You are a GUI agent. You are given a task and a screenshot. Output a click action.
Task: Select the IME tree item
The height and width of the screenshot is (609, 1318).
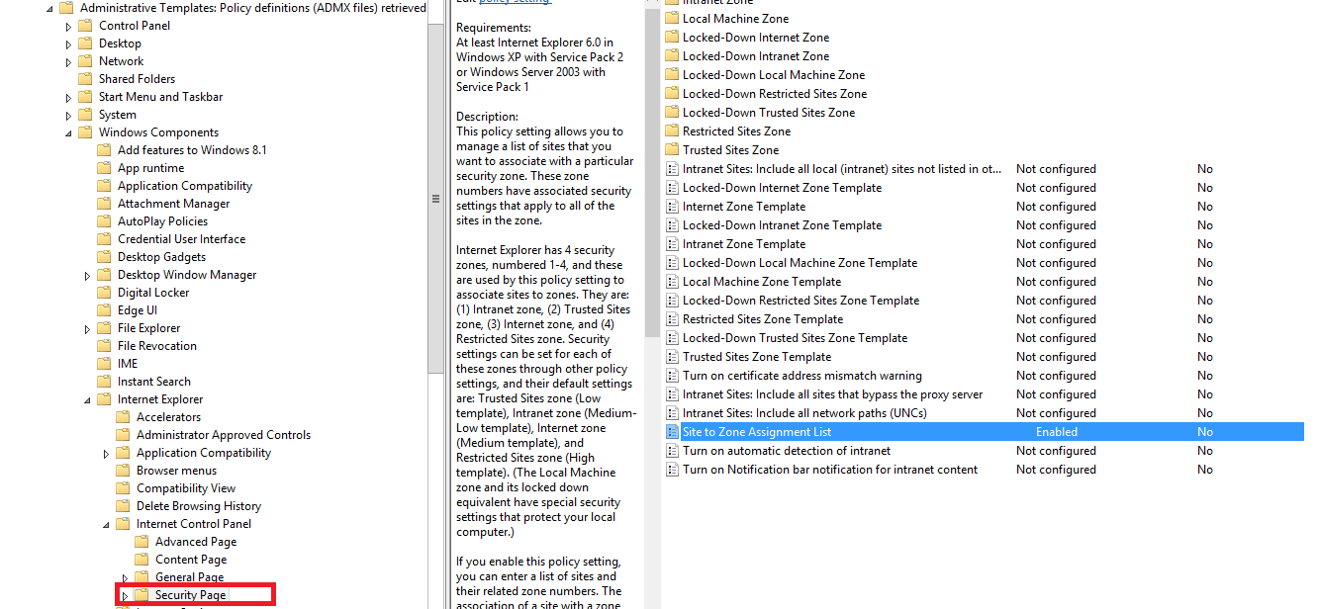[x=128, y=364]
